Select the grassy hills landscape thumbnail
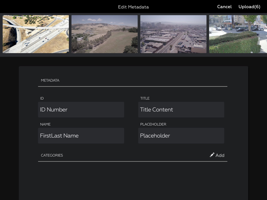Viewport: 267px width, 200px height. (105, 34)
